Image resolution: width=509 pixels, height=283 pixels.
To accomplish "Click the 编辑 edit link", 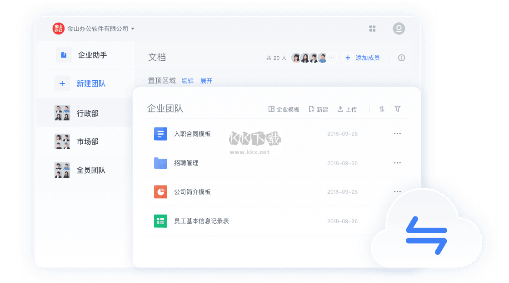I will point(188,81).
